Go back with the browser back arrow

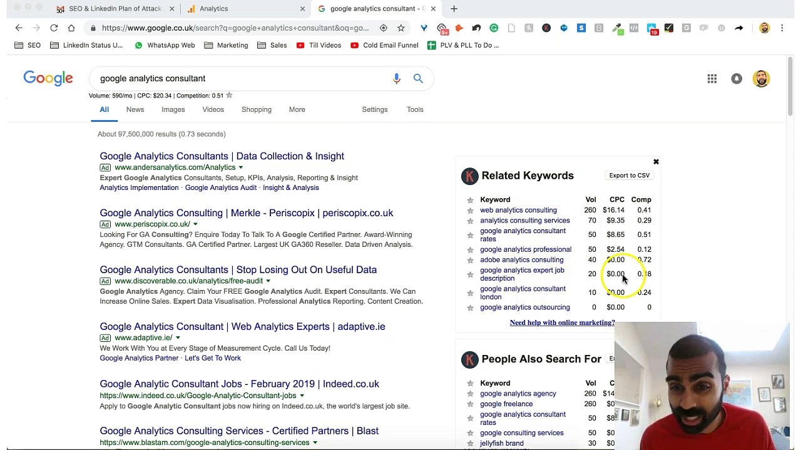(19, 27)
